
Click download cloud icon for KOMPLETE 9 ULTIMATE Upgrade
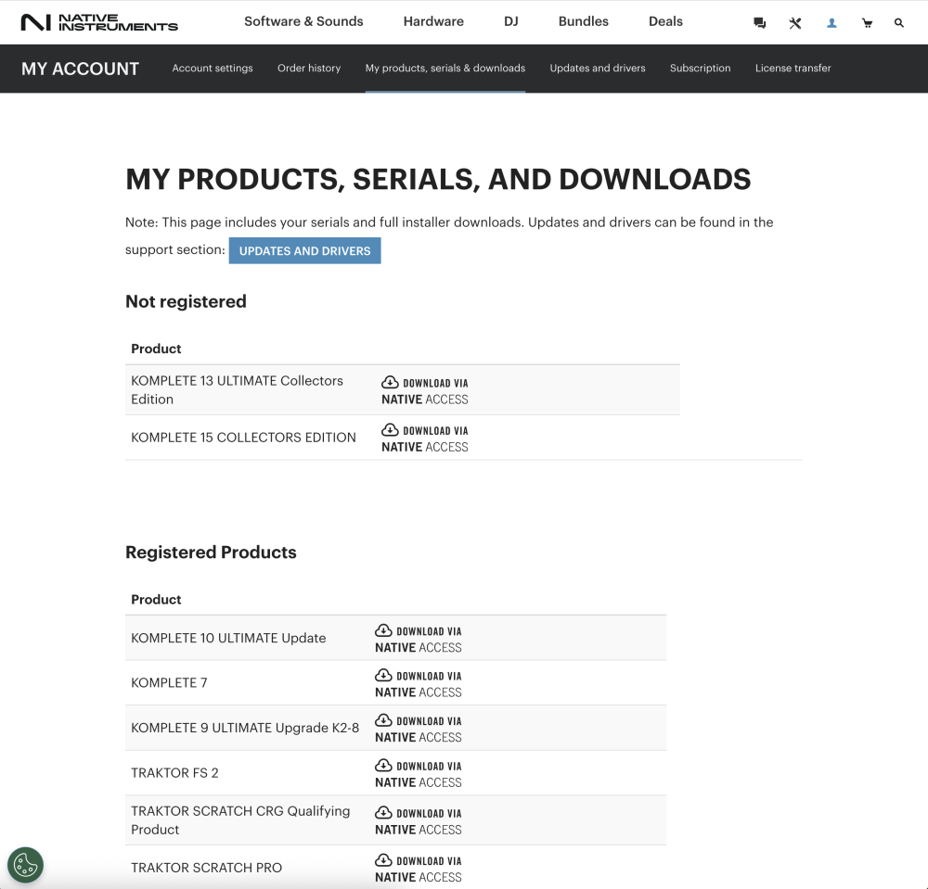(383, 720)
